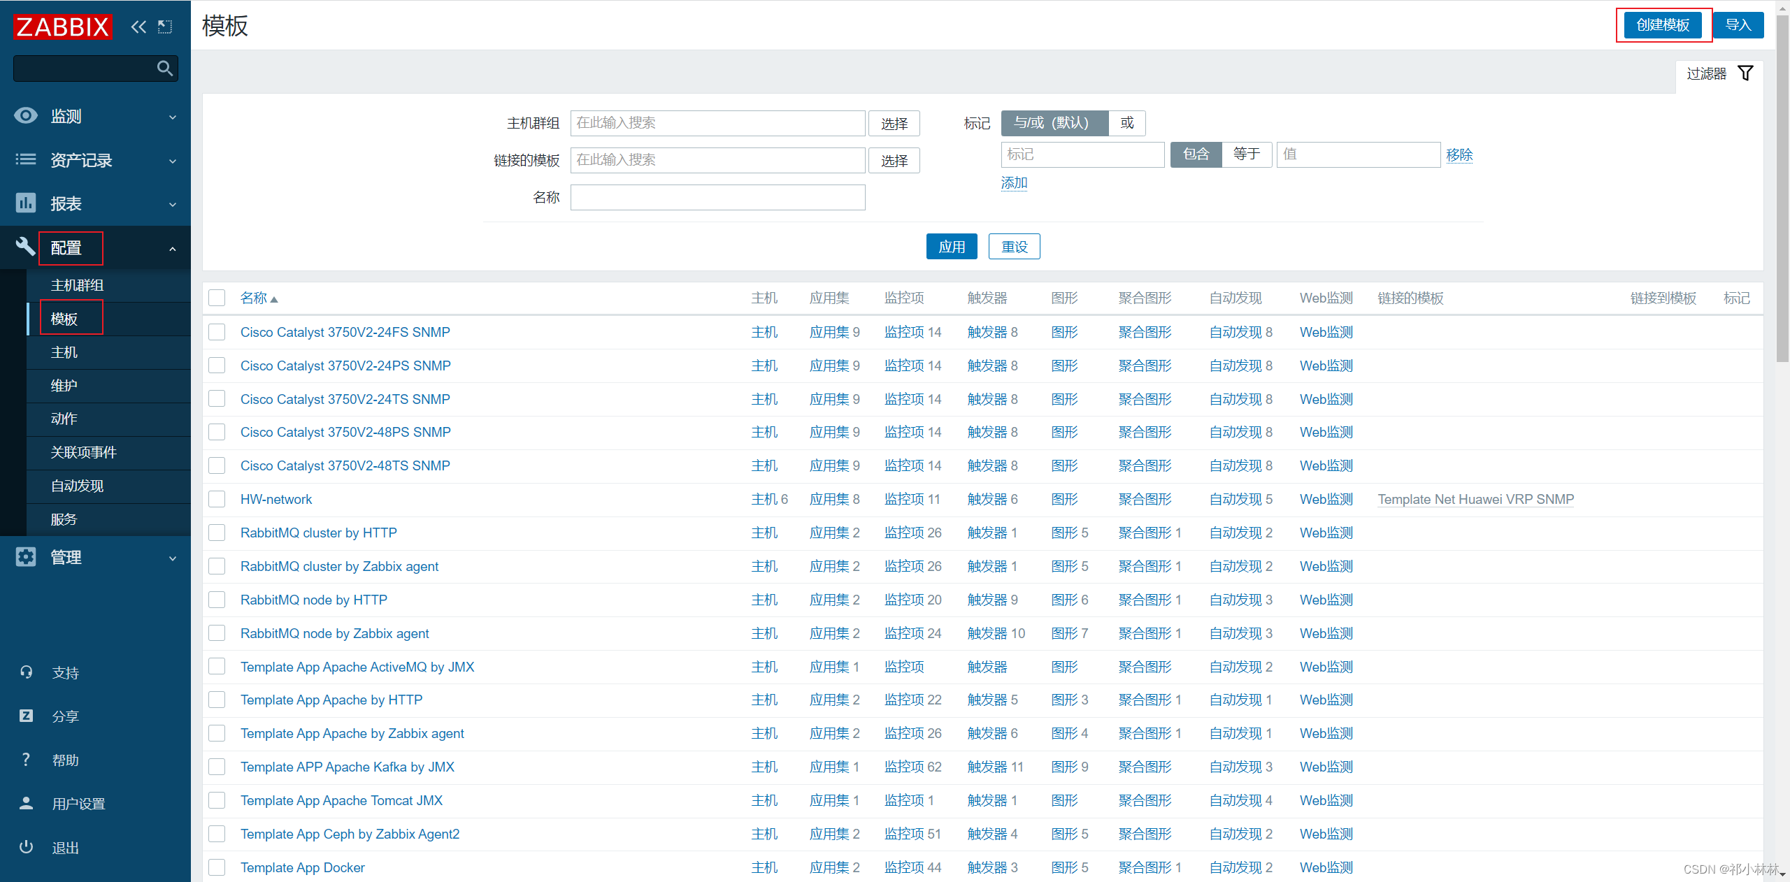The height and width of the screenshot is (882, 1790).
Task: Click the filter funnel icon
Action: click(x=1745, y=73)
